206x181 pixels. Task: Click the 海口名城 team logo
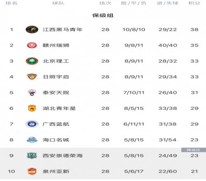[32, 140]
